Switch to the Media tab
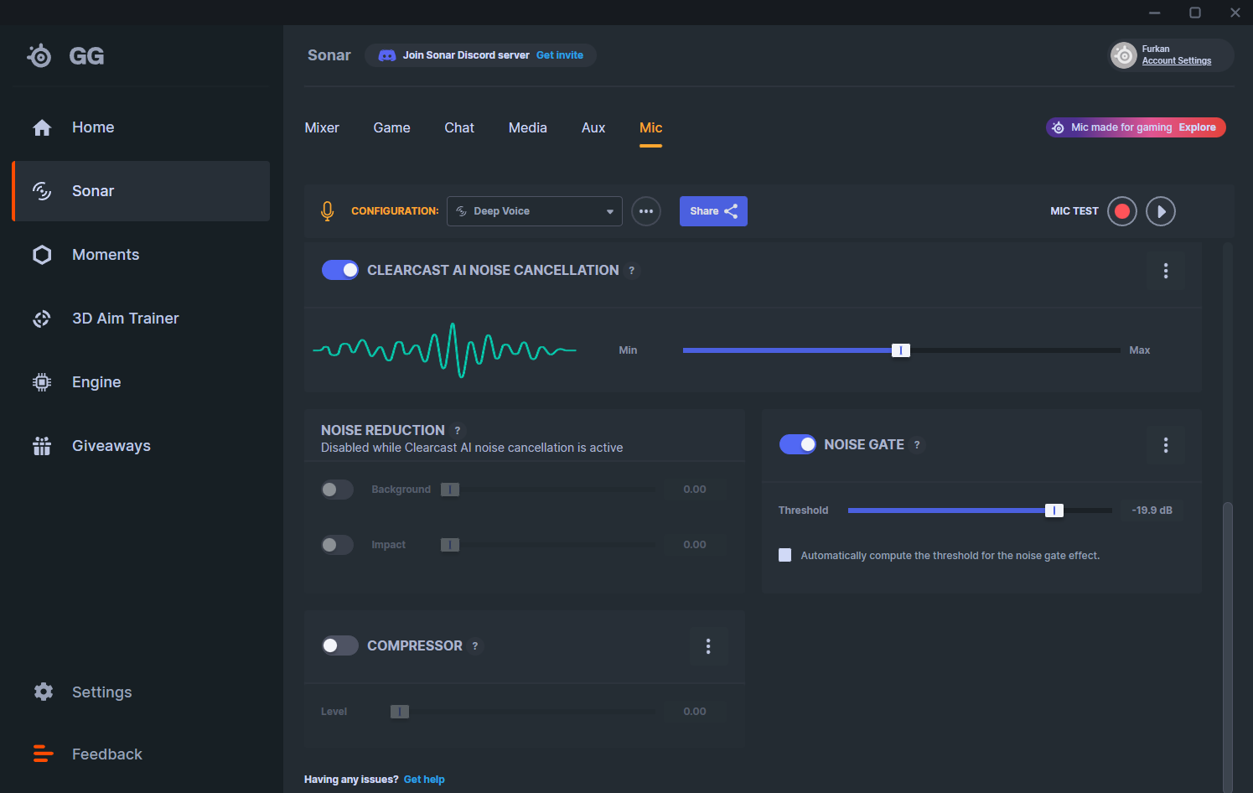 pyautogui.click(x=528, y=127)
